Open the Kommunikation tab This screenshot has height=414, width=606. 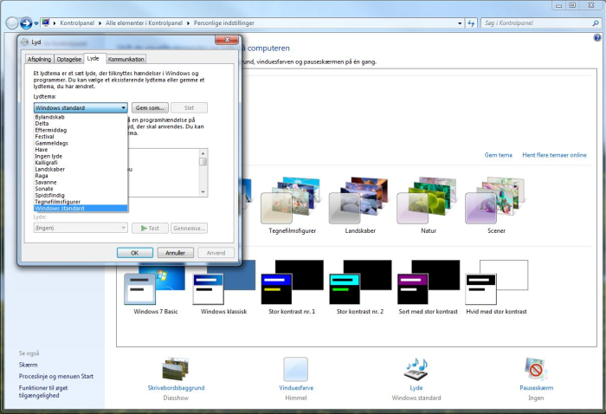[x=126, y=59]
